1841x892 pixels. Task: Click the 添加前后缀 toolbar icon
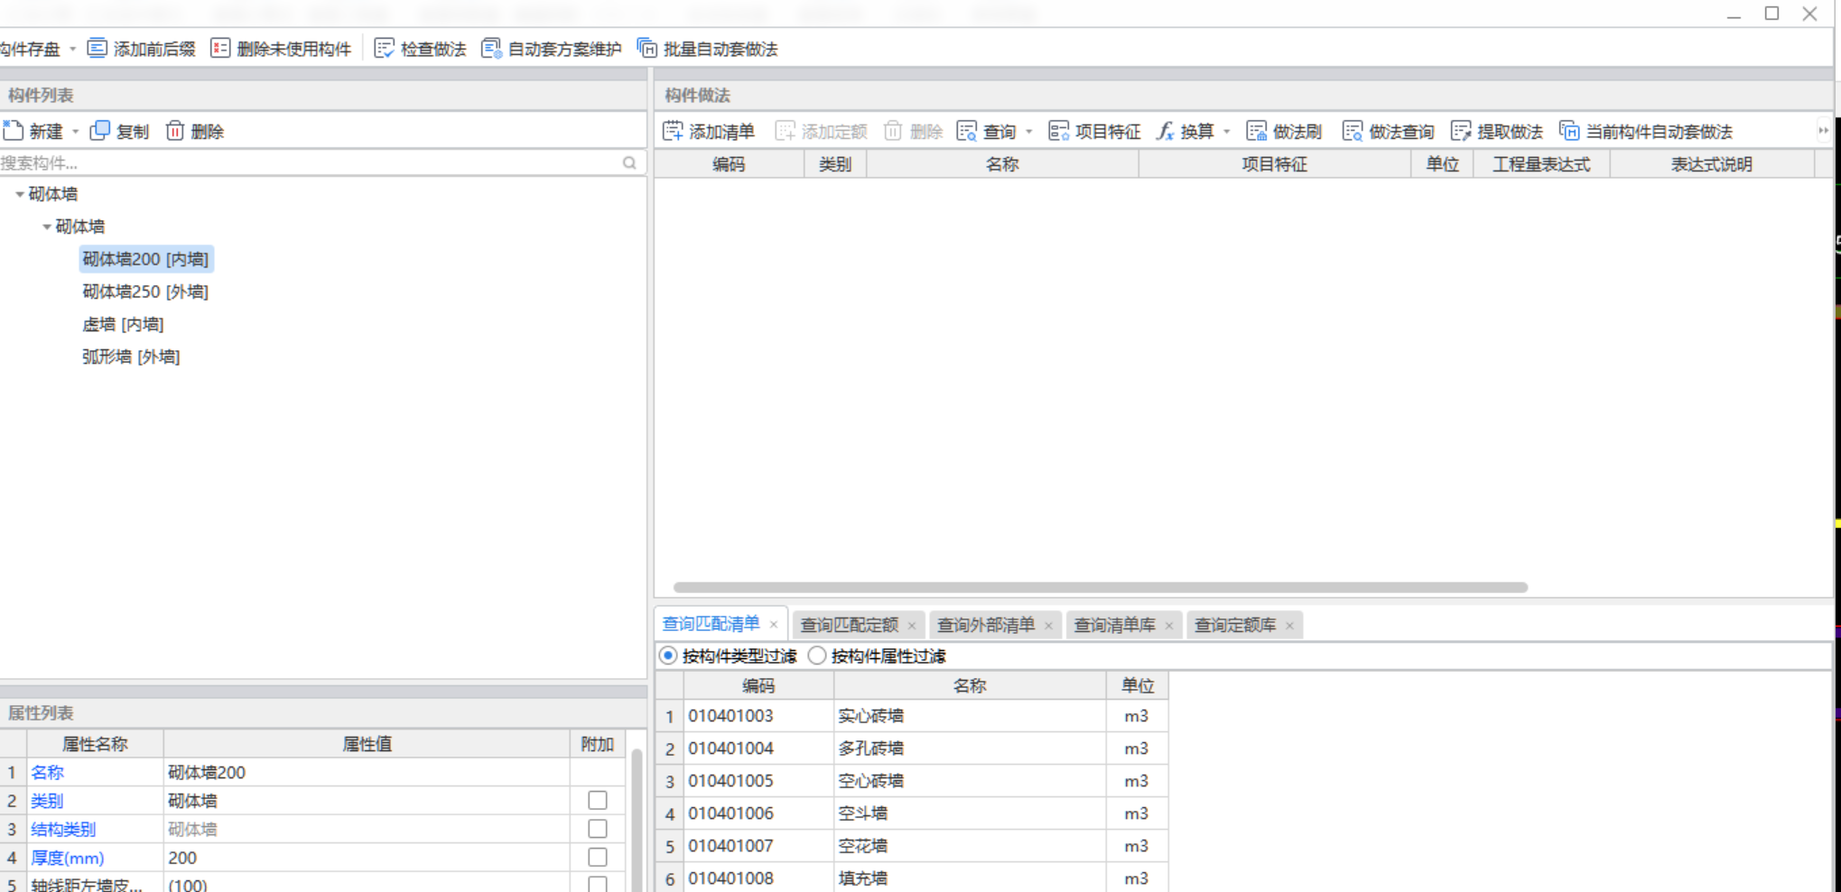pos(97,49)
